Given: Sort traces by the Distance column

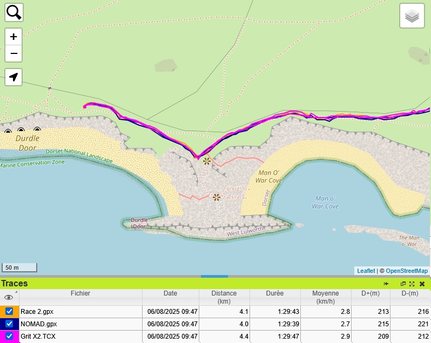Looking at the screenshot, I should (x=224, y=297).
